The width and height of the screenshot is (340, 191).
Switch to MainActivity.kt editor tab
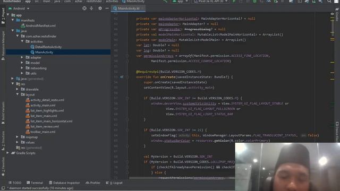pos(129,8)
